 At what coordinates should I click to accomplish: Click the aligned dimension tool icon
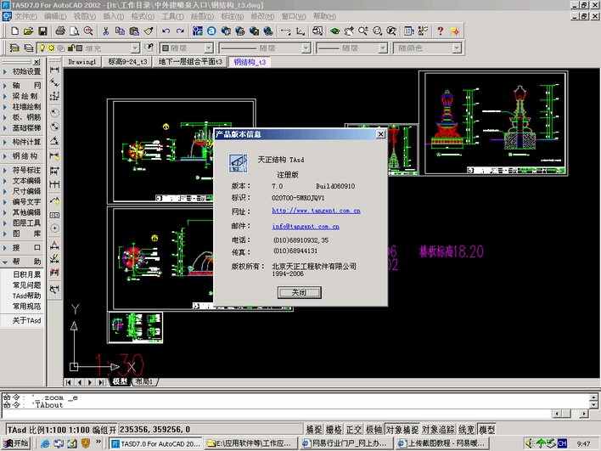click(54, 83)
